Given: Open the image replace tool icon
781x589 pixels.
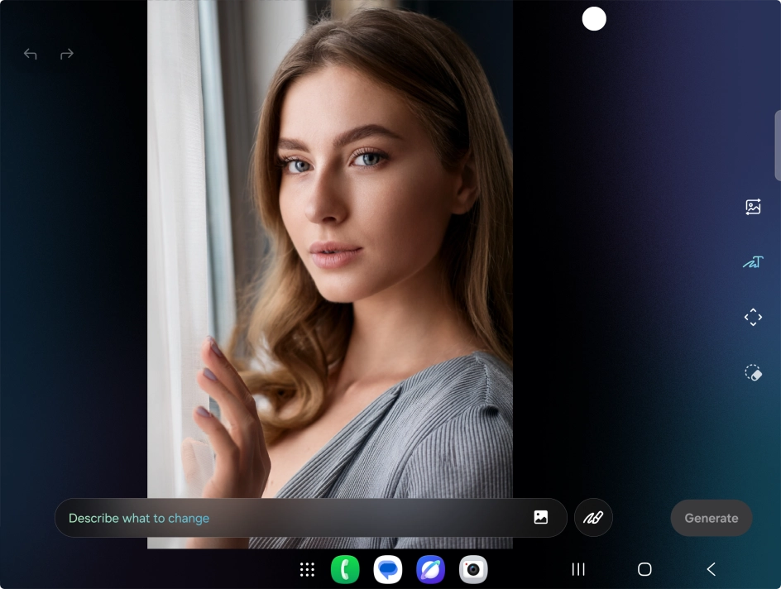Looking at the screenshot, I should tap(753, 207).
